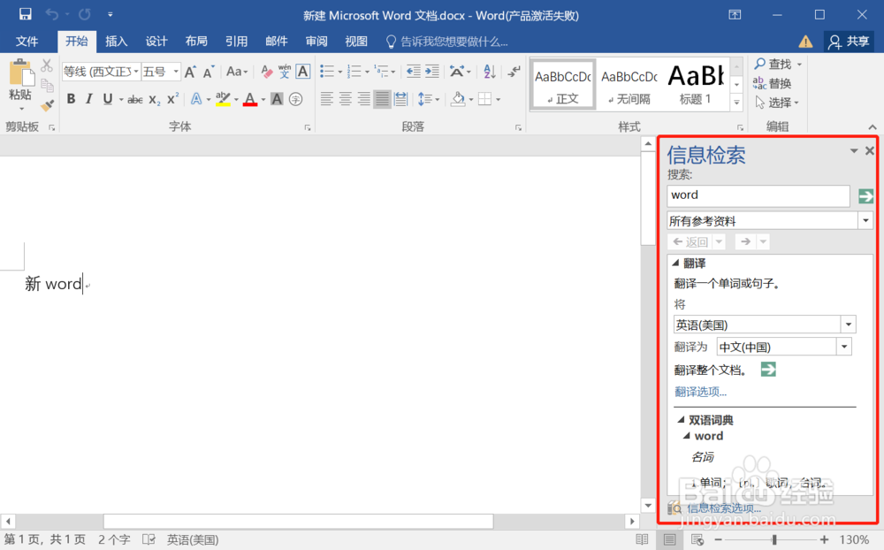Apply strikethrough formatting (abc)
The width and height of the screenshot is (884, 550).
(x=134, y=100)
